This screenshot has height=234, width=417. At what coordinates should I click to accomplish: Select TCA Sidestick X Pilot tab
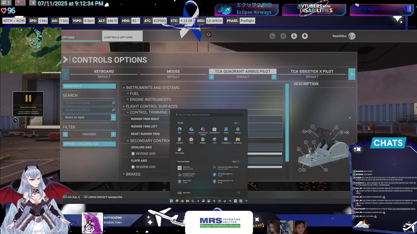pos(312,71)
